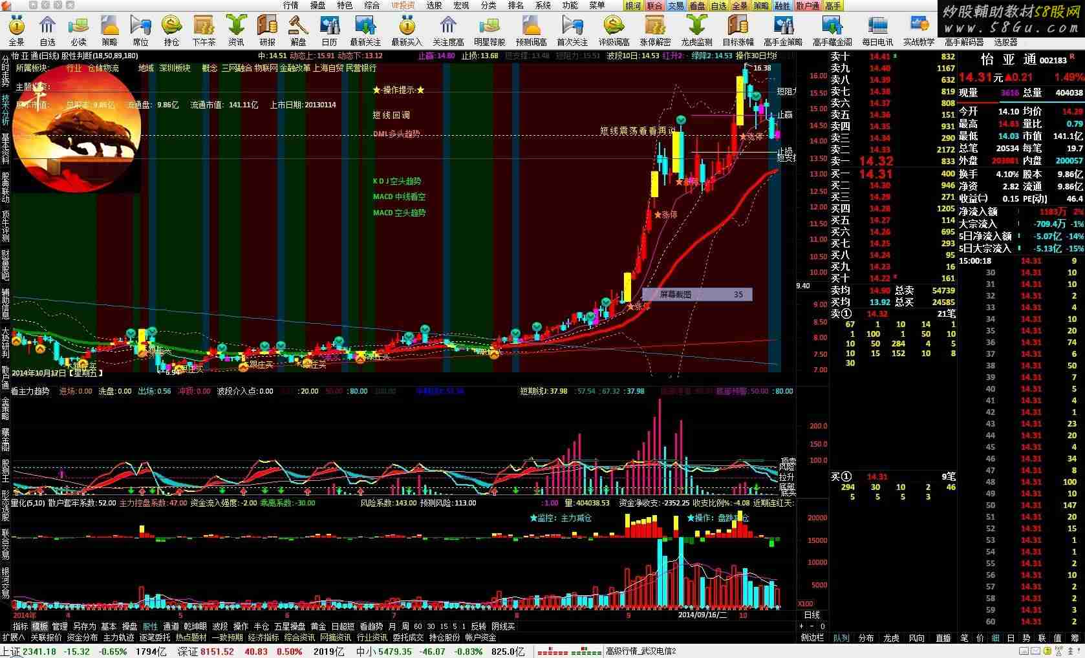1085x658 pixels.
Task: Open the 持仓 holdings icon
Action: tap(171, 30)
